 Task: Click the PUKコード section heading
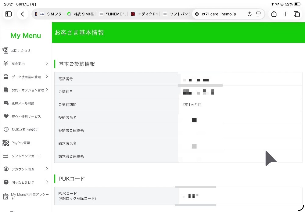[72, 179]
